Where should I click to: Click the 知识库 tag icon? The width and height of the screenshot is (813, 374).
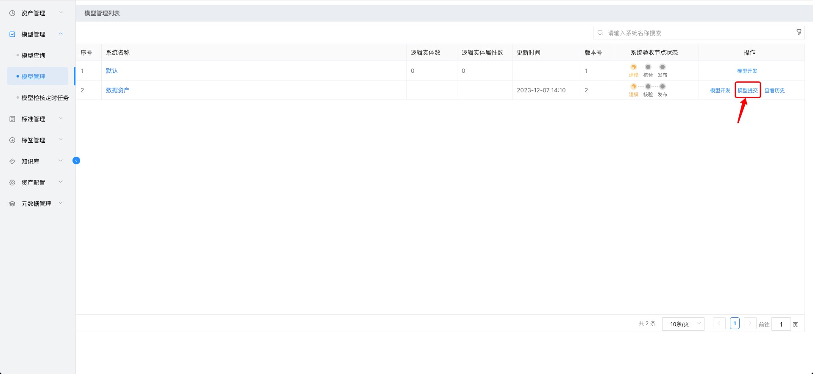point(12,161)
